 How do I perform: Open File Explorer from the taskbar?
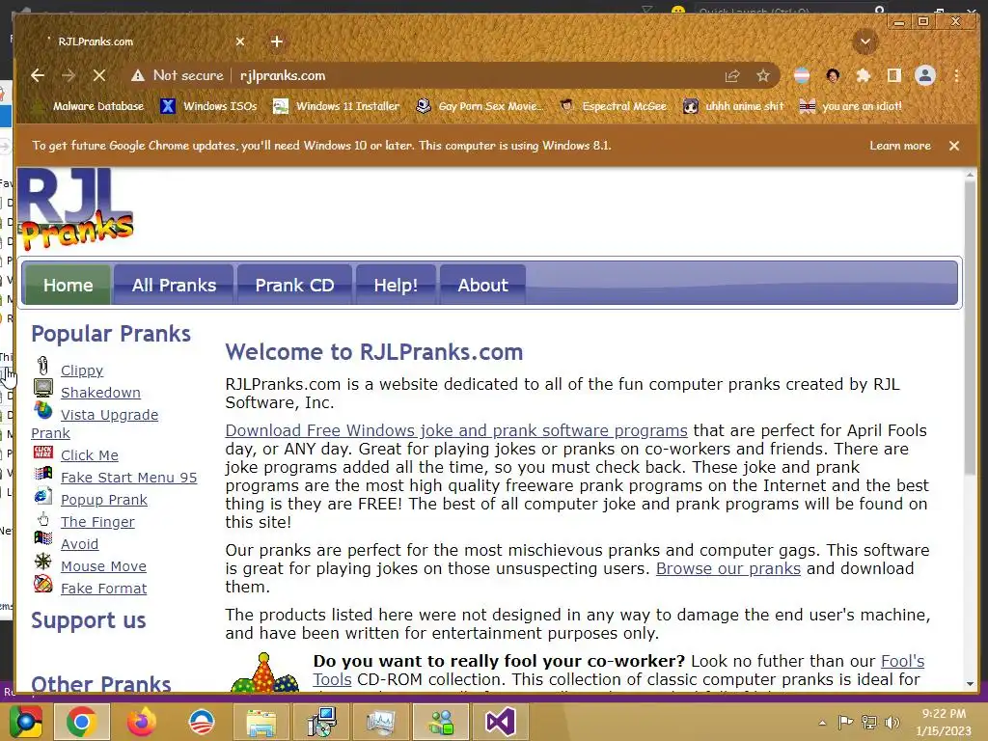tap(261, 722)
